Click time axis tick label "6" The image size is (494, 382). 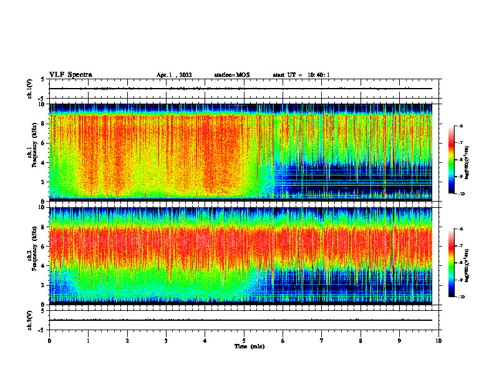(x=283, y=341)
